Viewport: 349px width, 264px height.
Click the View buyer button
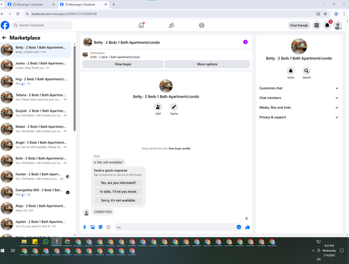[123, 64]
